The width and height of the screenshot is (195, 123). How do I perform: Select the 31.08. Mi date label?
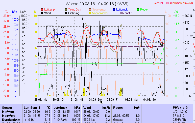(x=77, y=99)
